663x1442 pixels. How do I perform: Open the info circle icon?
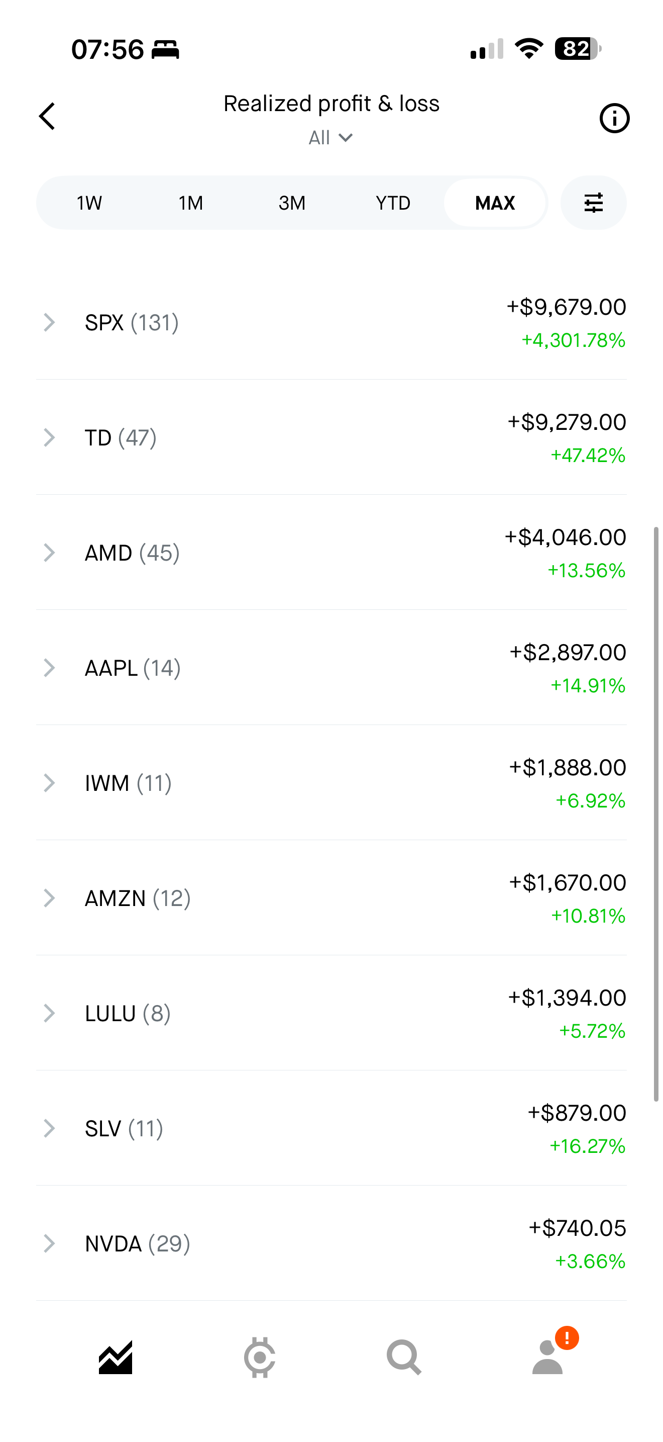[x=614, y=118]
